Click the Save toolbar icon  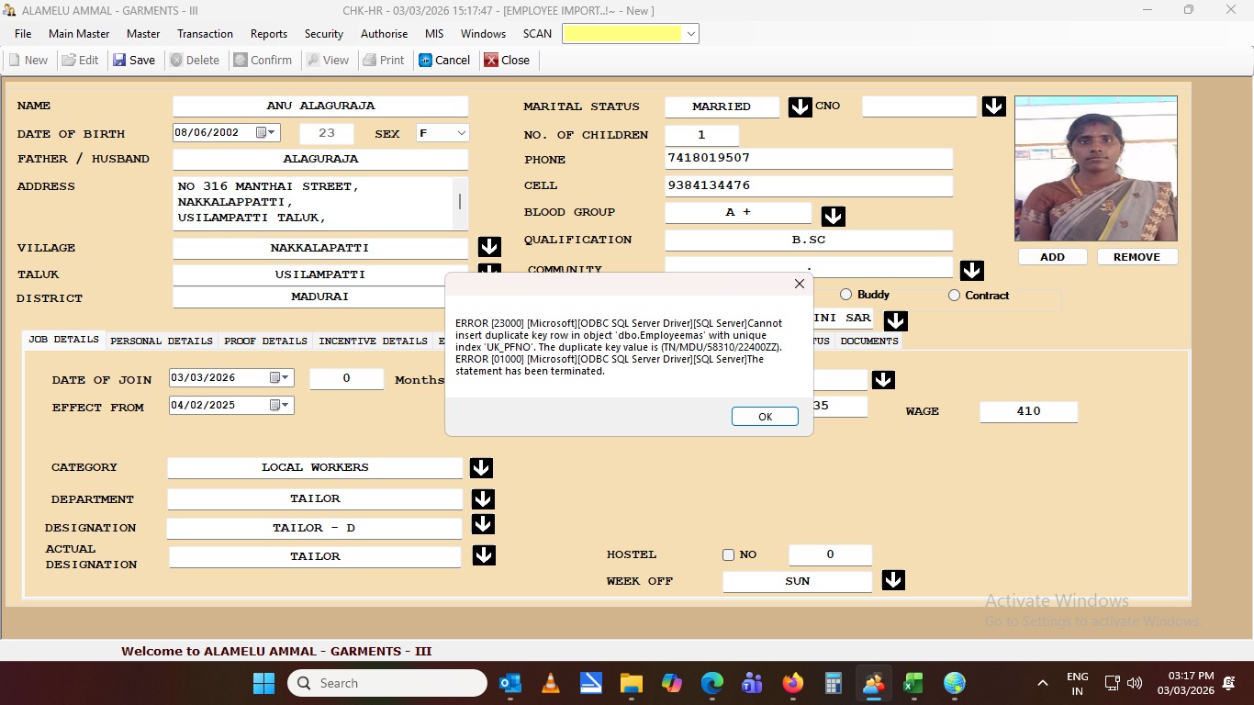pos(119,60)
